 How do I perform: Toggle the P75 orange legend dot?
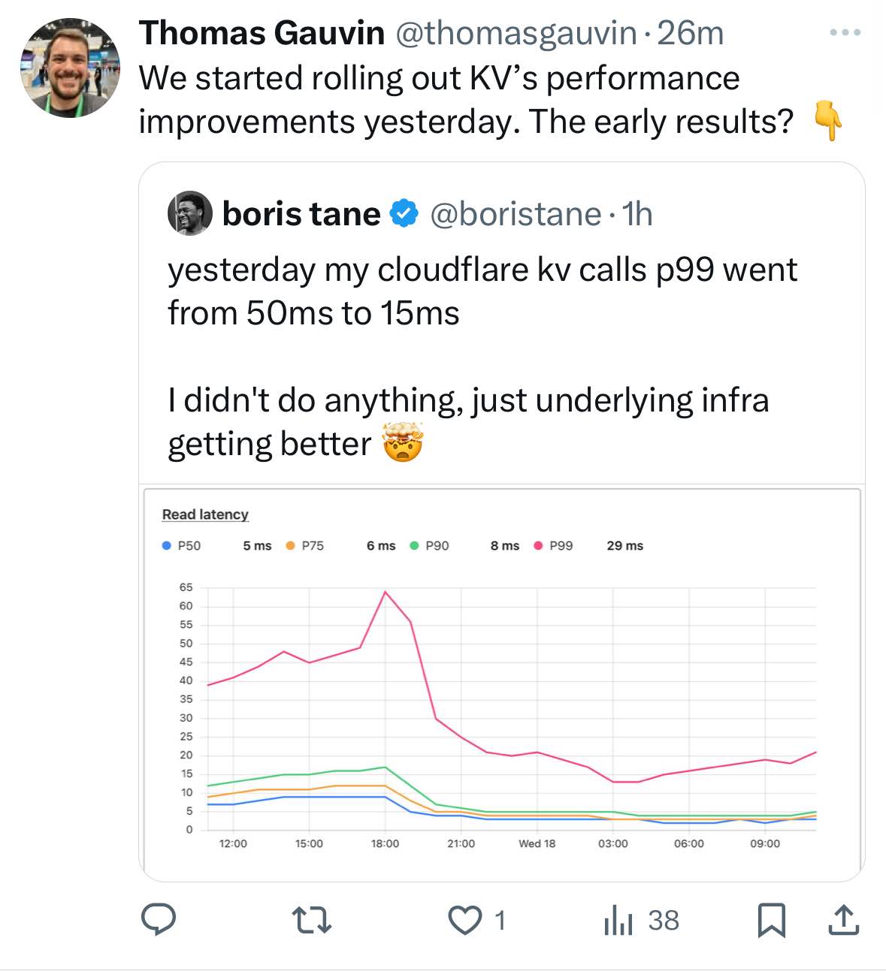tap(291, 546)
